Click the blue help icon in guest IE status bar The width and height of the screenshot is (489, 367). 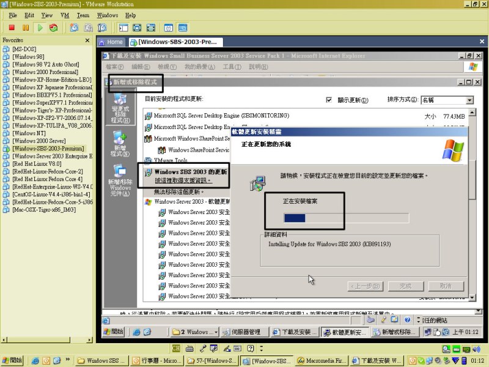pyautogui.click(x=407, y=319)
